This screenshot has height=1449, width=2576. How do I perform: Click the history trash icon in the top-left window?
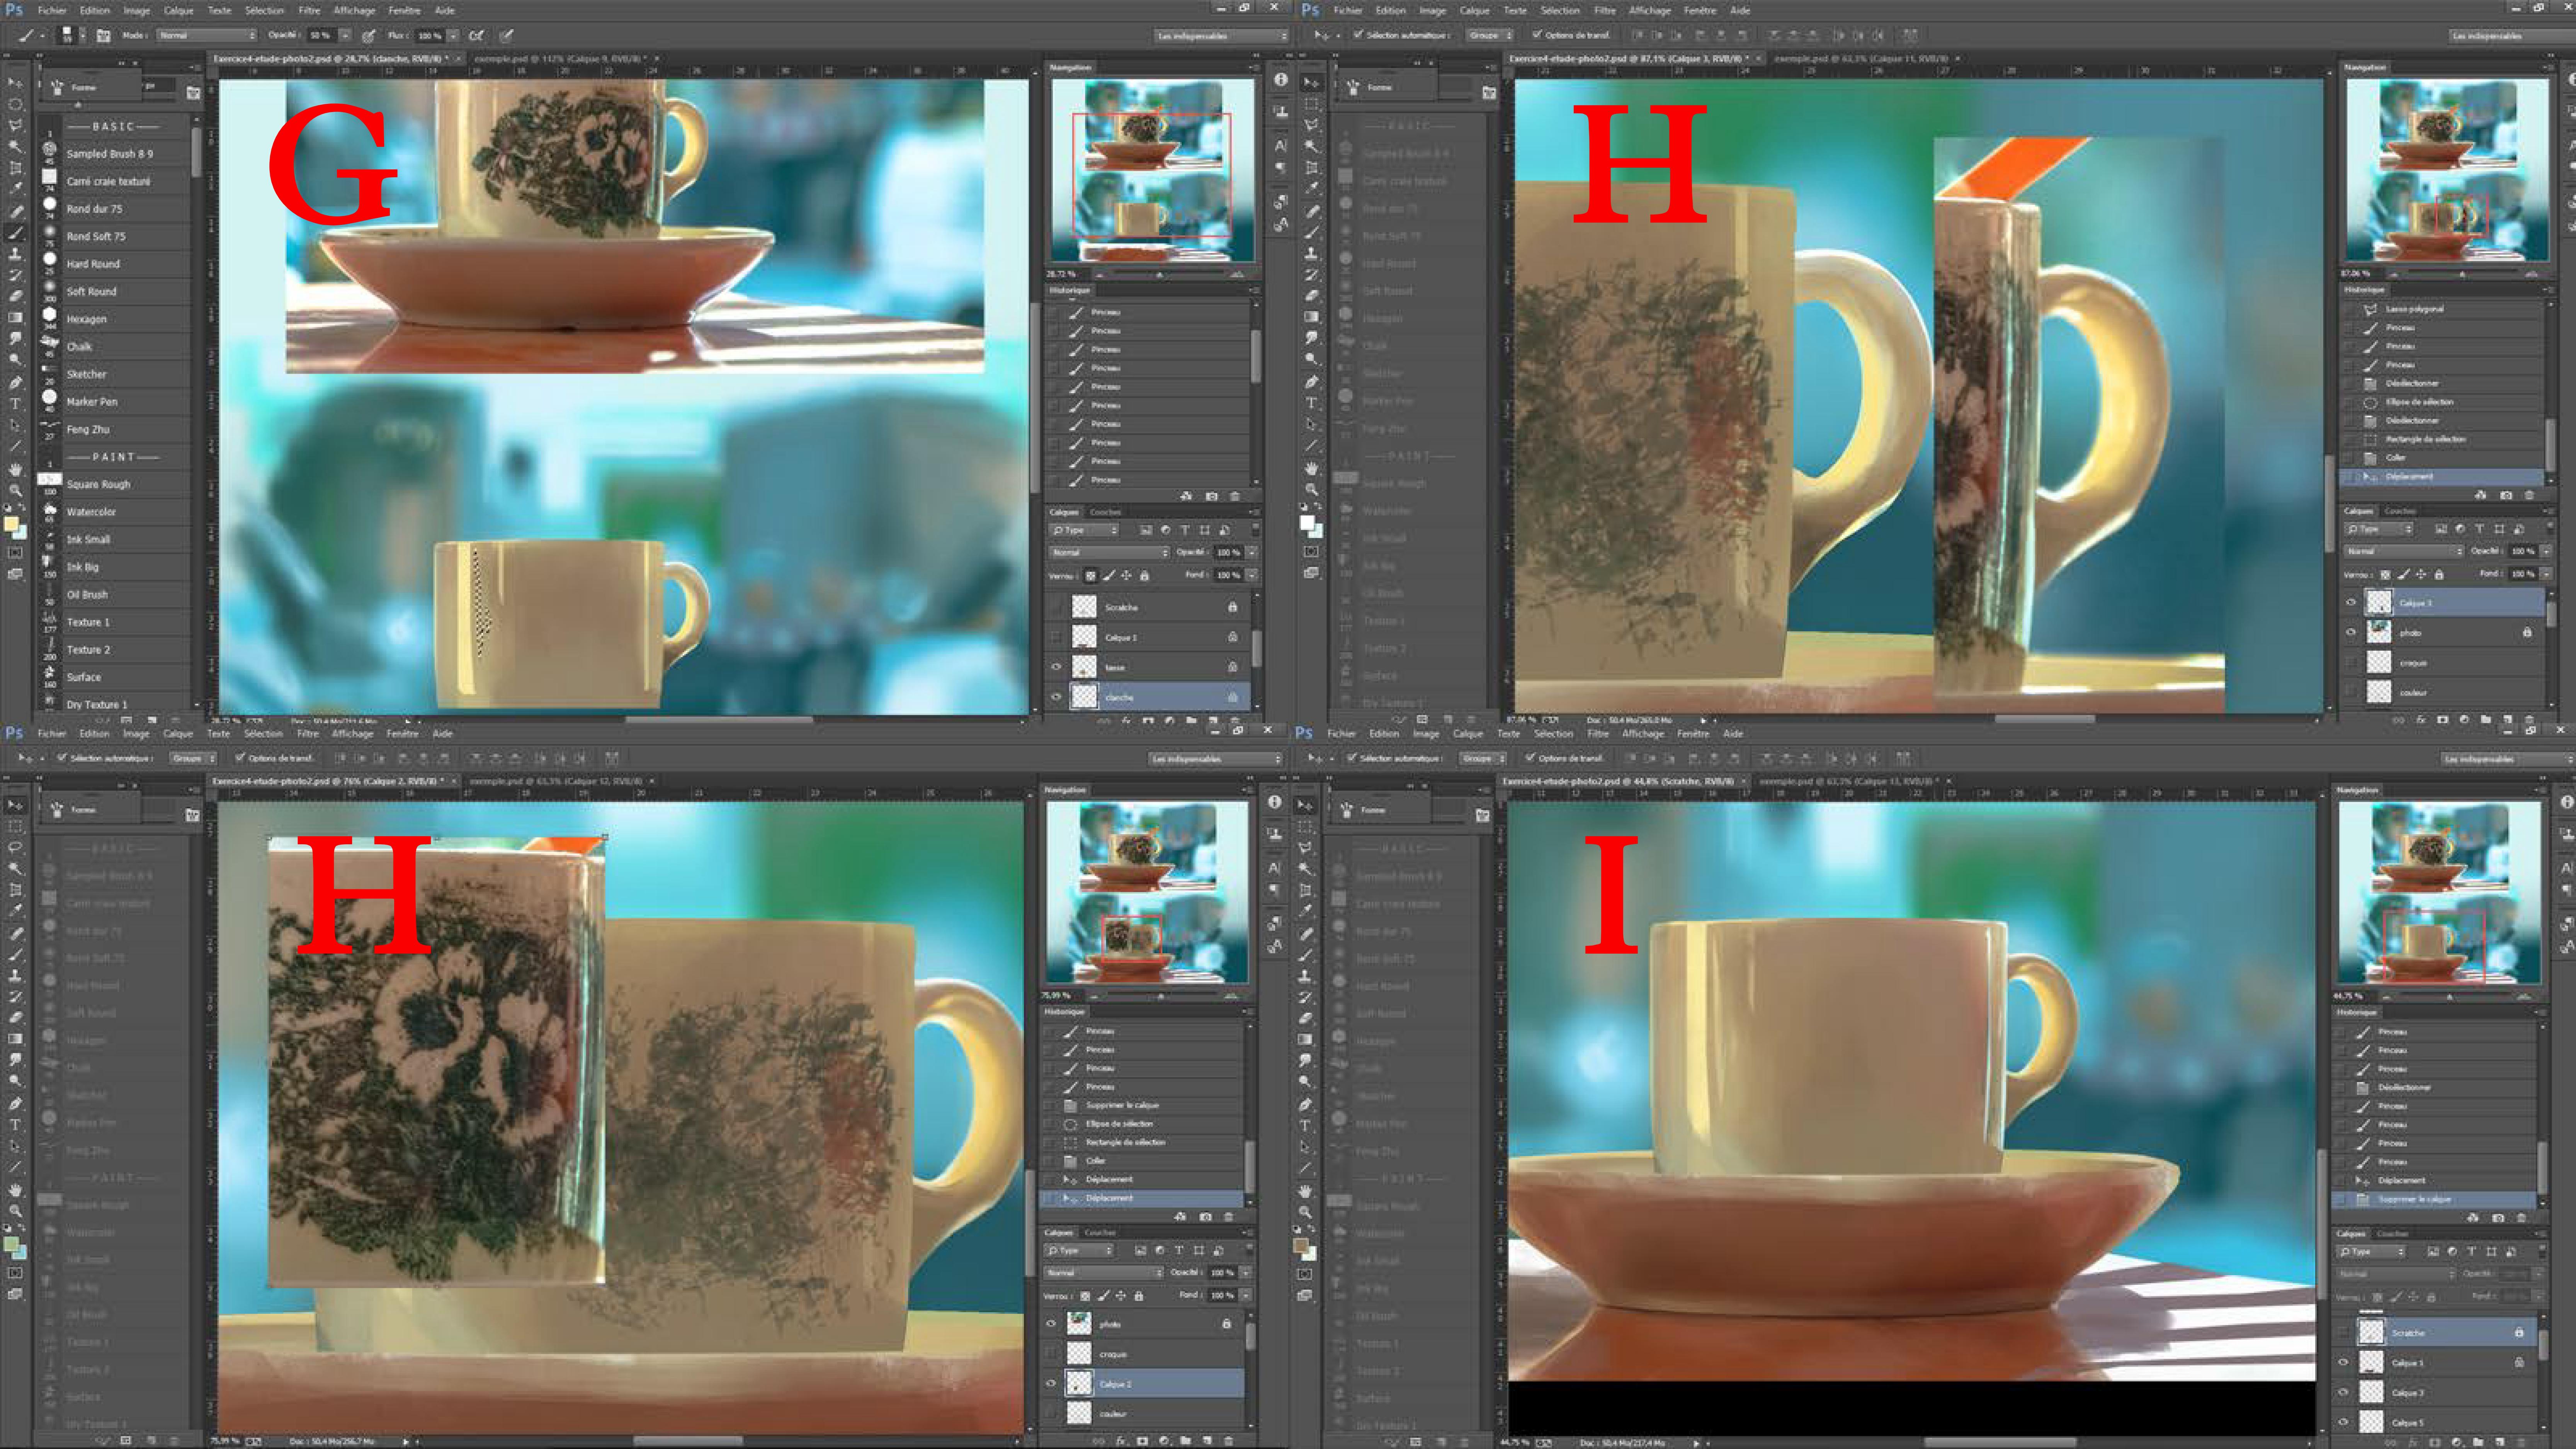tap(1235, 496)
